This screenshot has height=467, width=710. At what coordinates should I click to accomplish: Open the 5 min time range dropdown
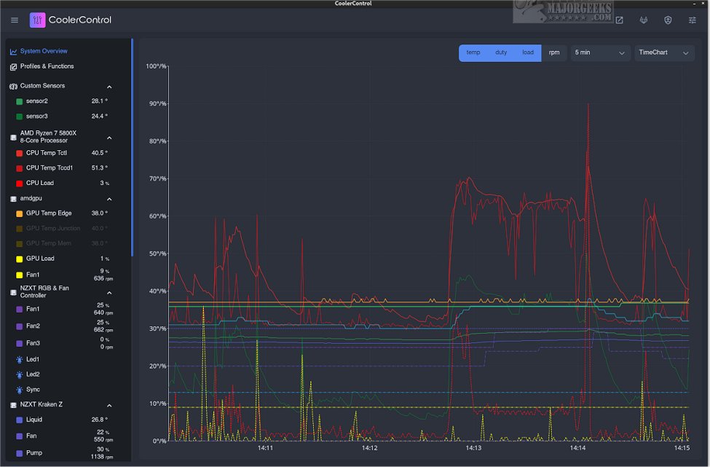[599, 52]
